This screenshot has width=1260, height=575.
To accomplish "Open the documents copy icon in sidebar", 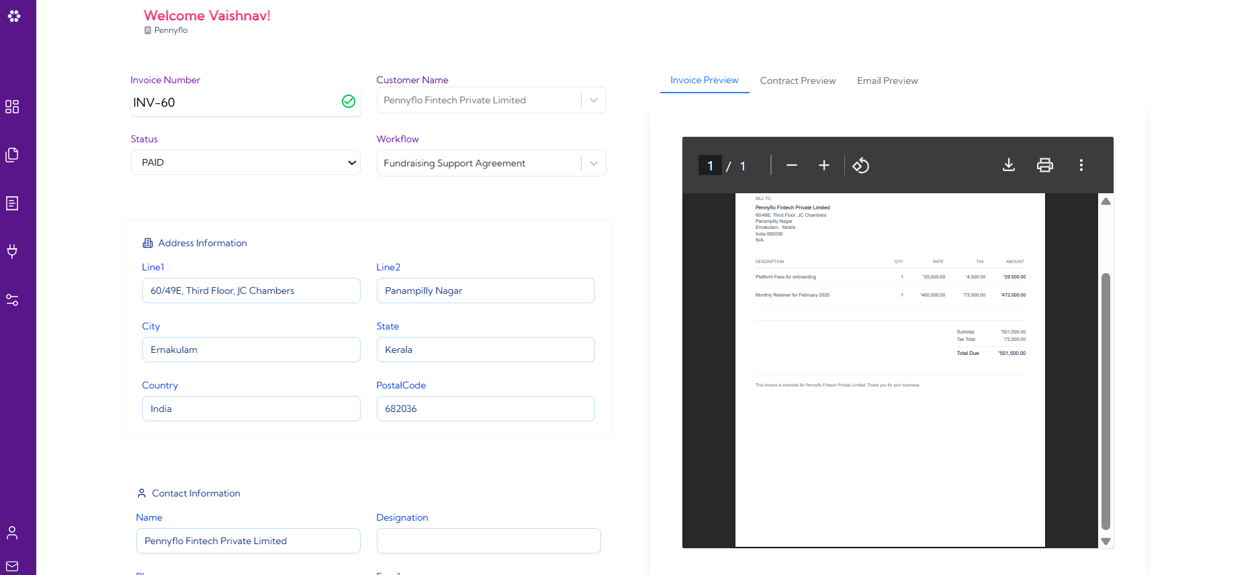I will (12, 155).
